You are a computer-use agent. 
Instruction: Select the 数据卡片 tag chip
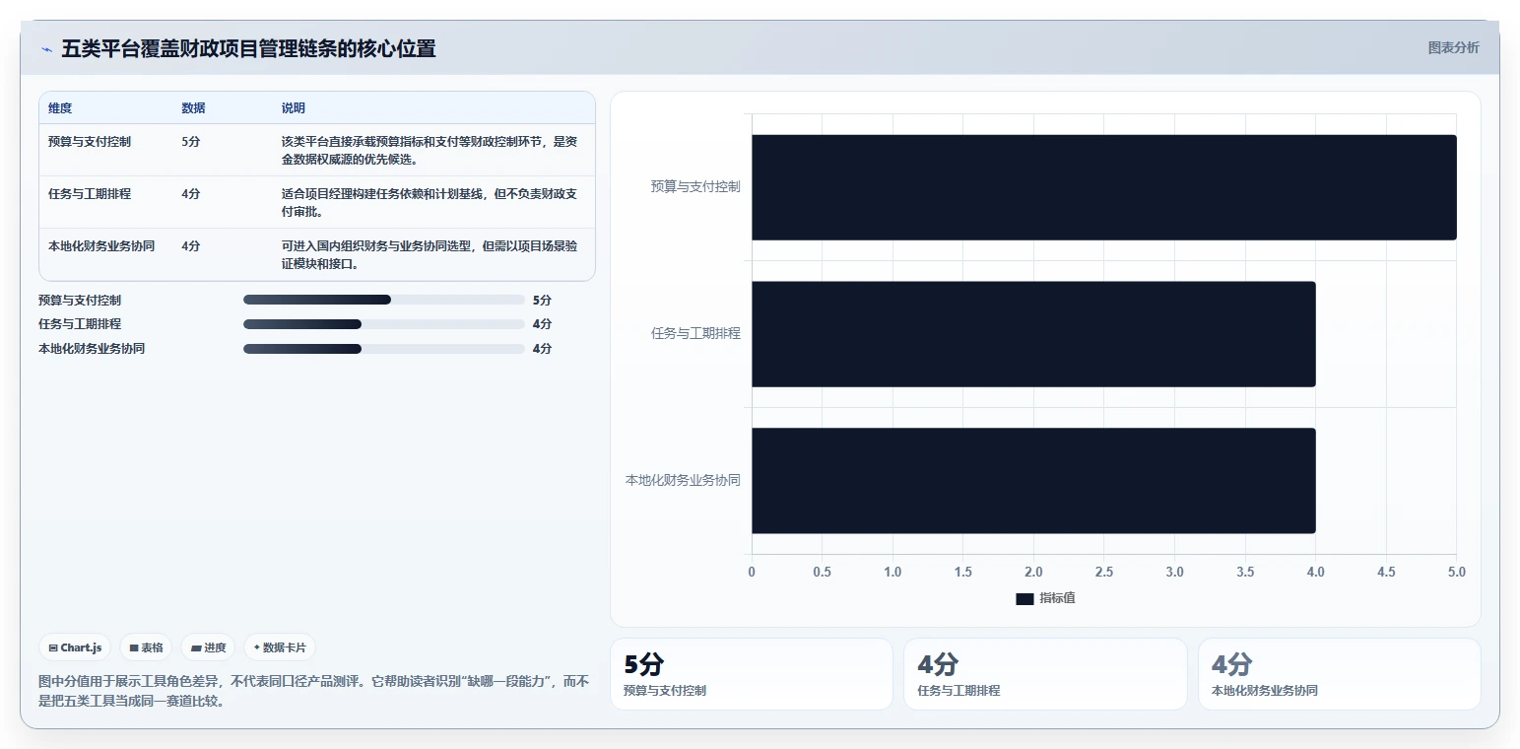[280, 647]
